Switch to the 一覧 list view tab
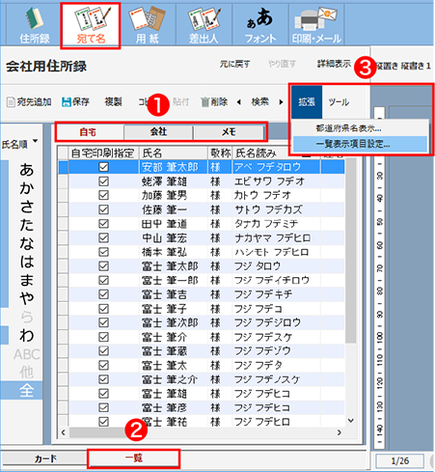435x472 pixels. [x=133, y=458]
